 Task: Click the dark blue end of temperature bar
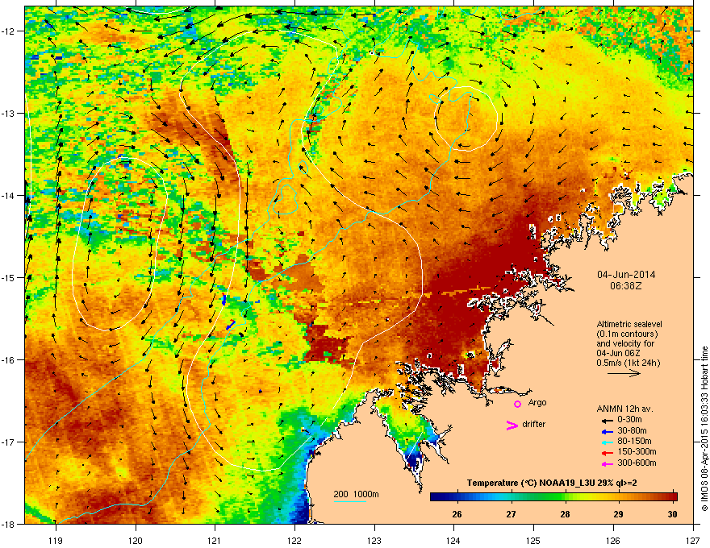pos(434,496)
